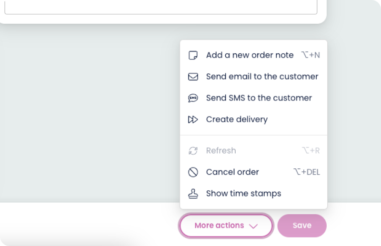Pick "Send SMS to the customer" entry
Image resolution: width=381 pixels, height=246 pixels.
point(259,98)
